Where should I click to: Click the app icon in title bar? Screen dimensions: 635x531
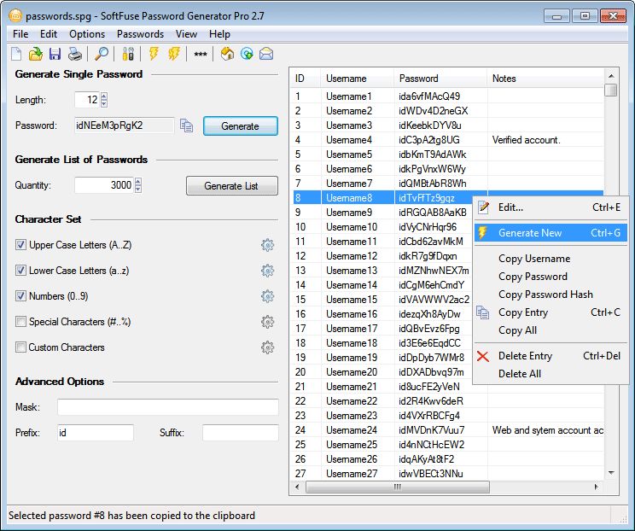pyautogui.click(x=15, y=16)
